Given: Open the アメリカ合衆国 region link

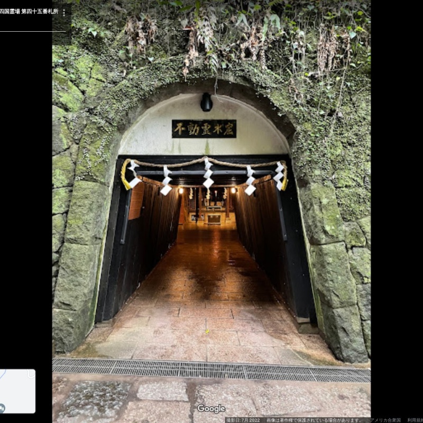Looking at the screenshot, I should click(386, 420).
